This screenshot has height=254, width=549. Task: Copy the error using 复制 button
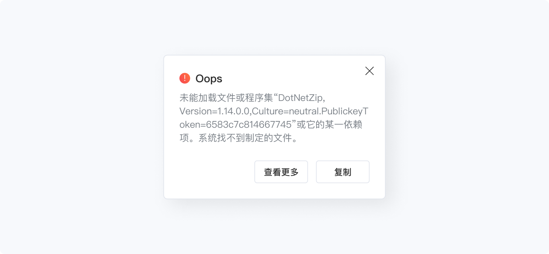[343, 172]
